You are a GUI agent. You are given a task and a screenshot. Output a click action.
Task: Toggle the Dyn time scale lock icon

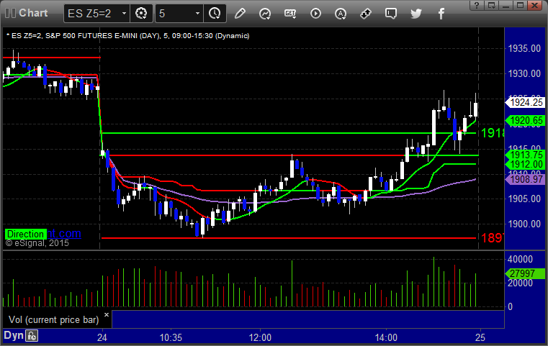click(x=32, y=336)
